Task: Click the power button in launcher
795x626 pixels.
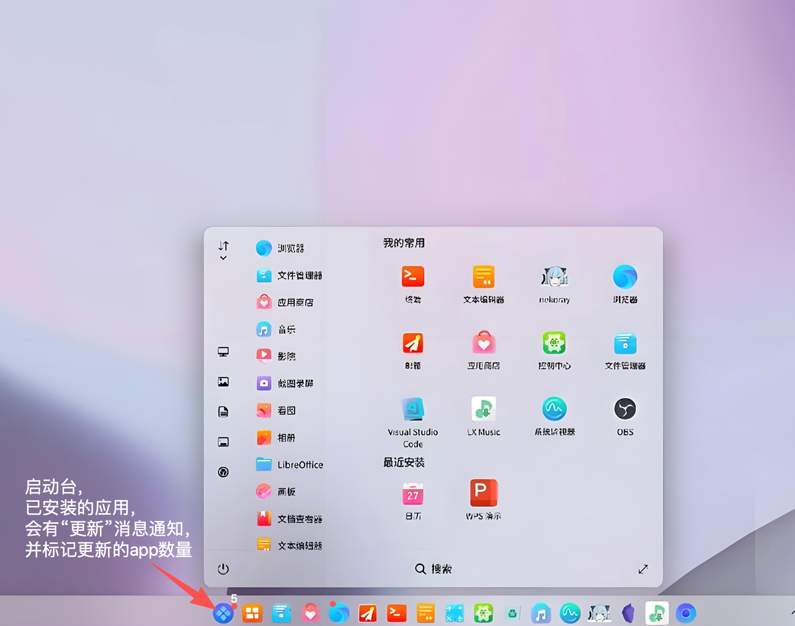Action: pyautogui.click(x=223, y=569)
